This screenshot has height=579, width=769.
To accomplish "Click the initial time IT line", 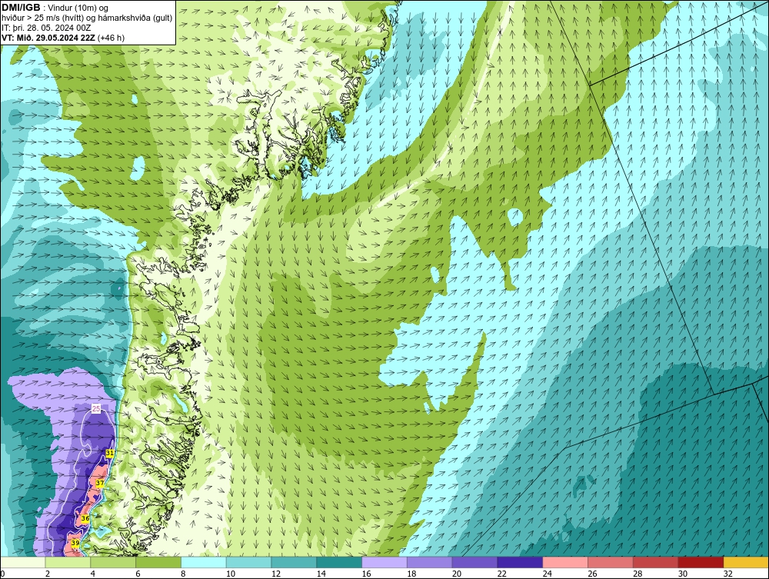I will (x=47, y=28).
